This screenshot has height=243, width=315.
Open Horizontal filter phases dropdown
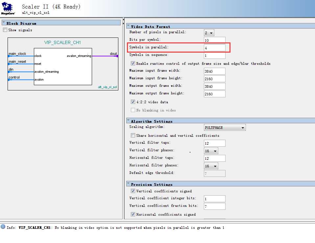click(211, 166)
